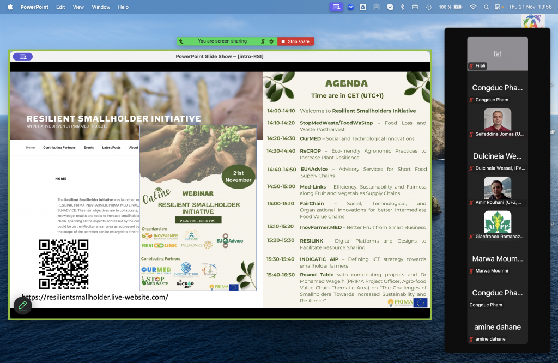
Task: Click the resilientsmallholder website URL
Action: pyautogui.click(x=94, y=297)
